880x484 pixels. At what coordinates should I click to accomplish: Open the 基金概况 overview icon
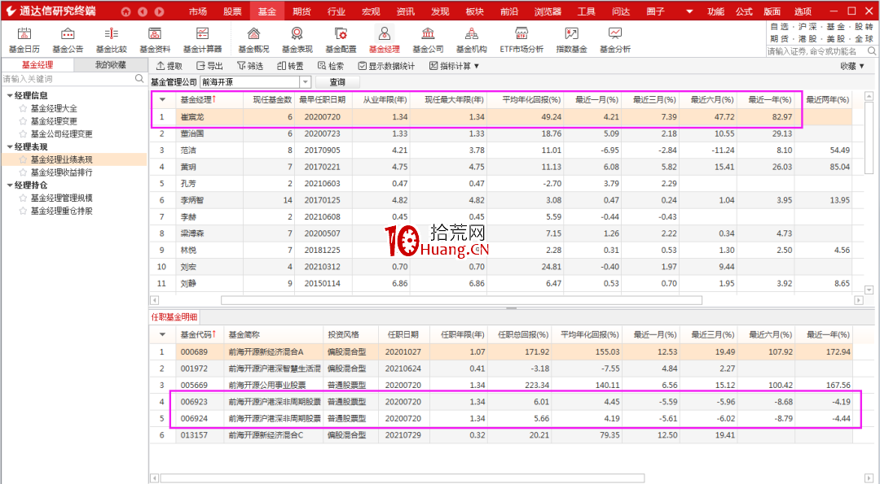pyautogui.click(x=253, y=40)
